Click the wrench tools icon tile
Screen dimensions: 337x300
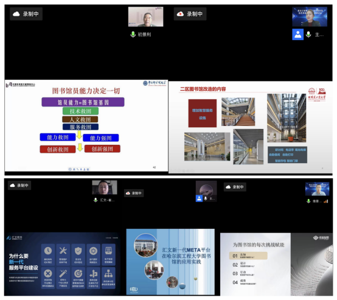tap(63, 254)
